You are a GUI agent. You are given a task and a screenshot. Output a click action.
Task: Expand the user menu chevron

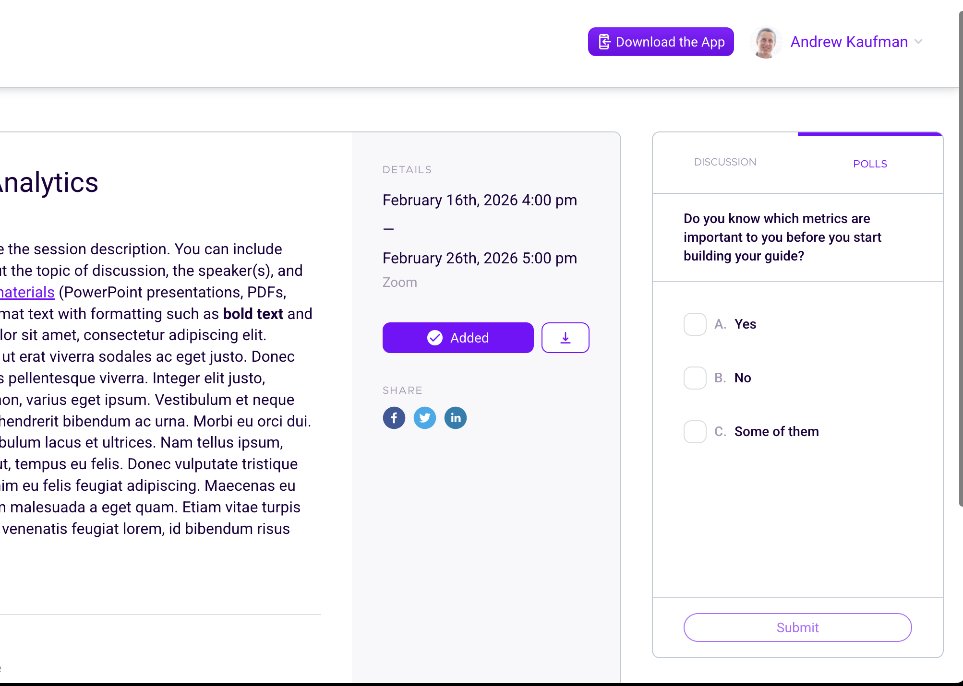point(918,42)
